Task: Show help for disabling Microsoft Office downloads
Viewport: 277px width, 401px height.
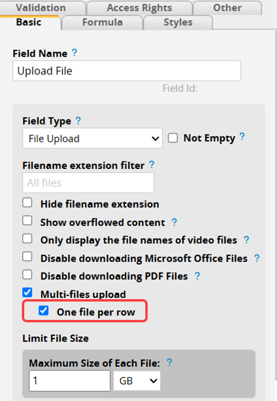Action: (x=257, y=258)
